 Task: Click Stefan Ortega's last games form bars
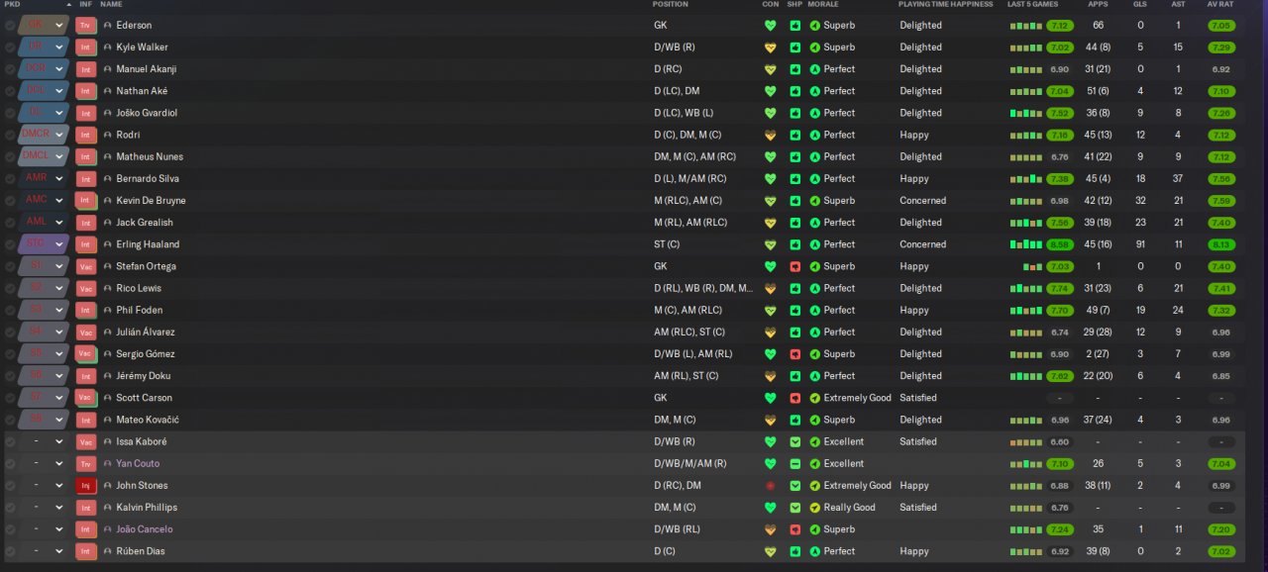click(1033, 266)
